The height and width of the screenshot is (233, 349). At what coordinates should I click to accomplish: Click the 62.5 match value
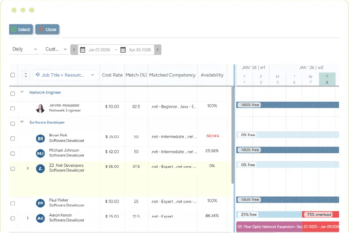(x=136, y=106)
